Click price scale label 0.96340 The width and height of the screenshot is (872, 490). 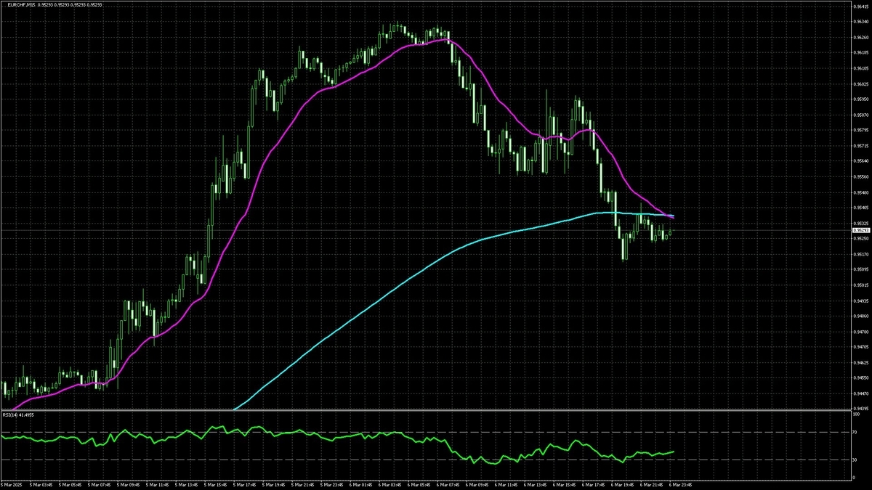[x=861, y=23]
